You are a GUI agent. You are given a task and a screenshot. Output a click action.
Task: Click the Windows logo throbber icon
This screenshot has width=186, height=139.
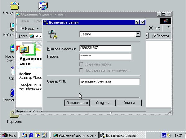click(166, 21)
